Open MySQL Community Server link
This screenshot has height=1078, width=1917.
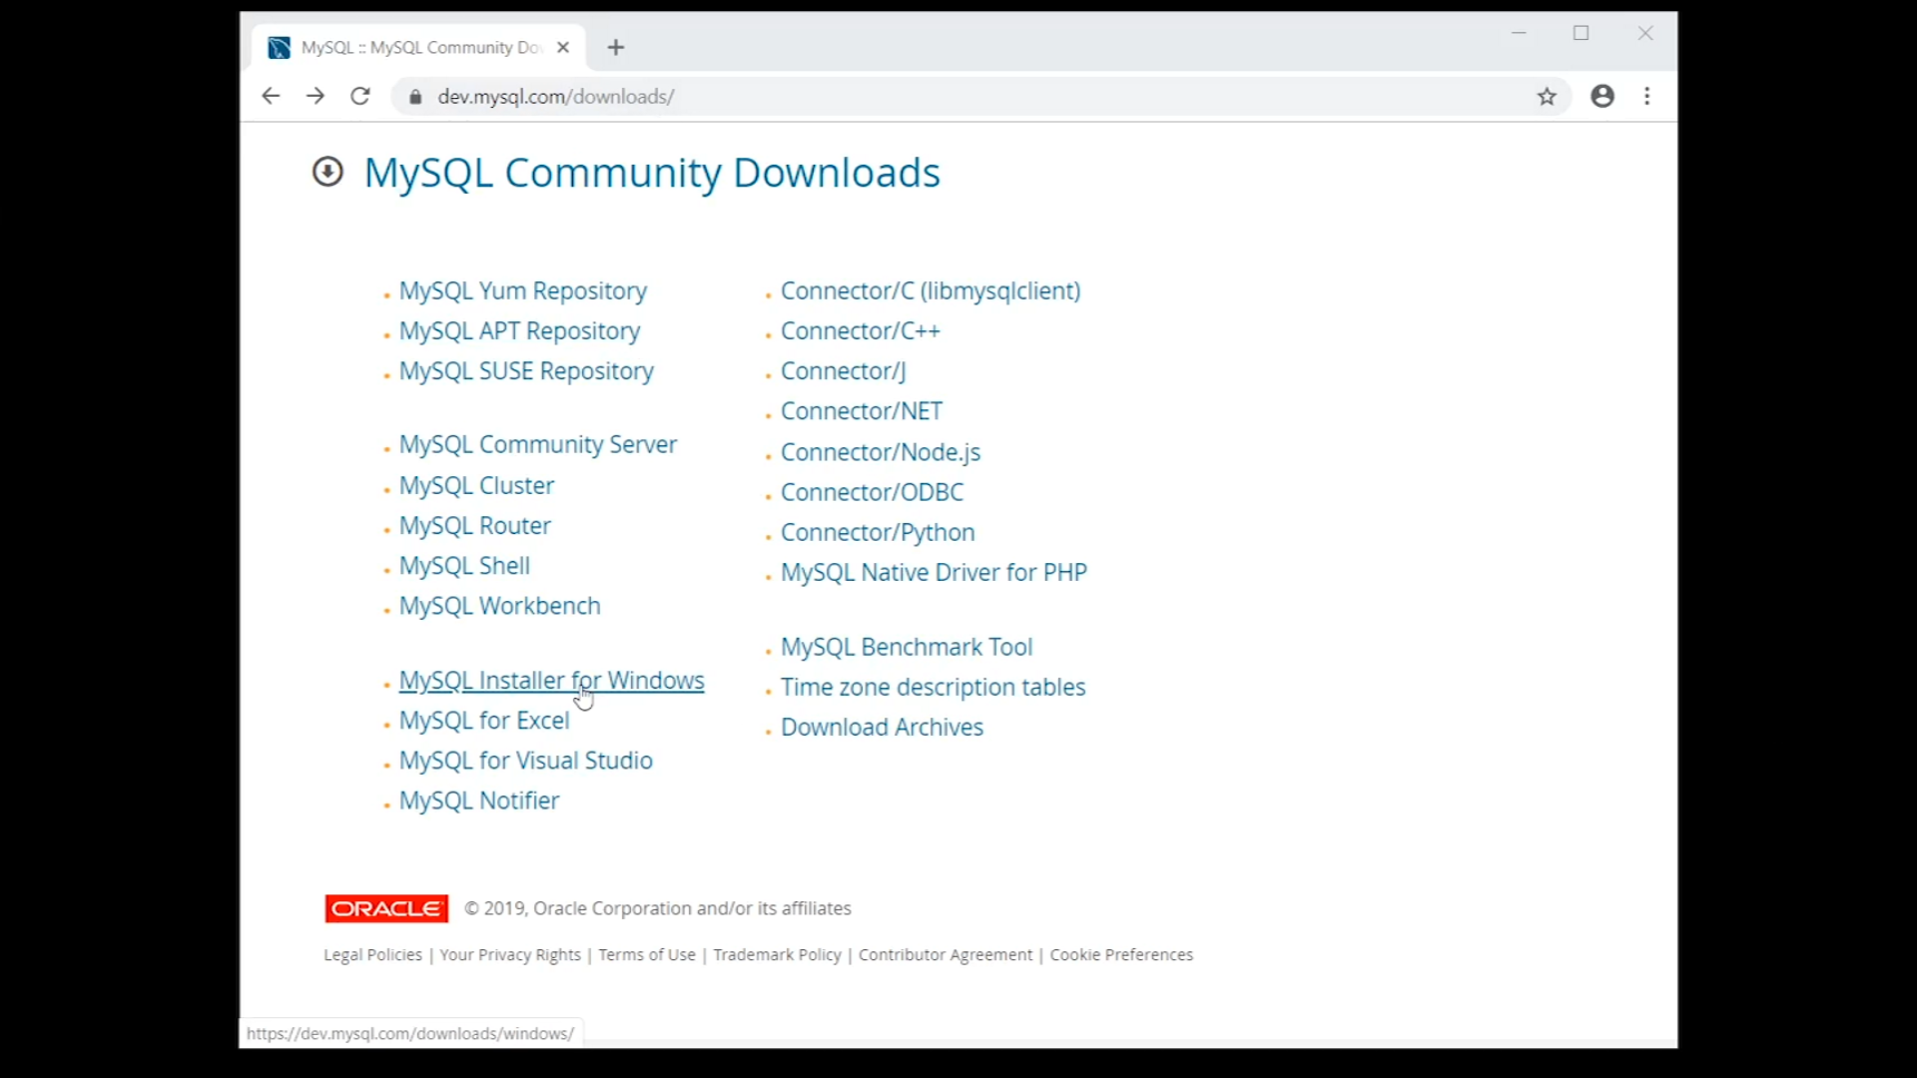point(537,445)
